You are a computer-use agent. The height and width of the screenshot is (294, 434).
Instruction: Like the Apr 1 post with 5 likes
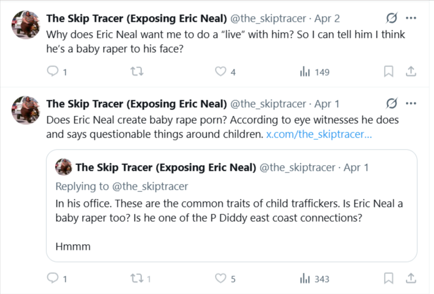click(x=221, y=279)
